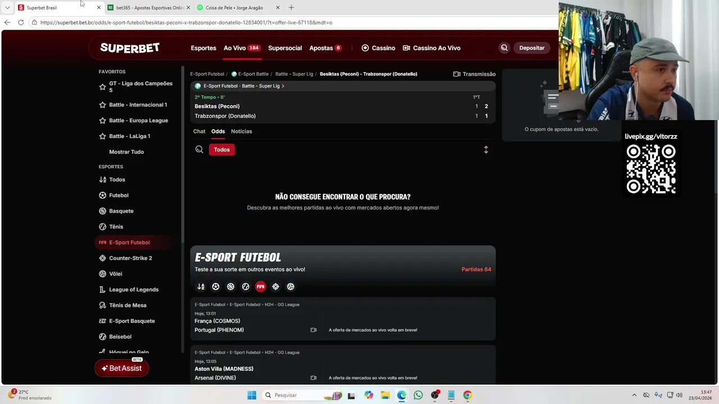Toggle star for Battle - Europa League

click(x=102, y=121)
